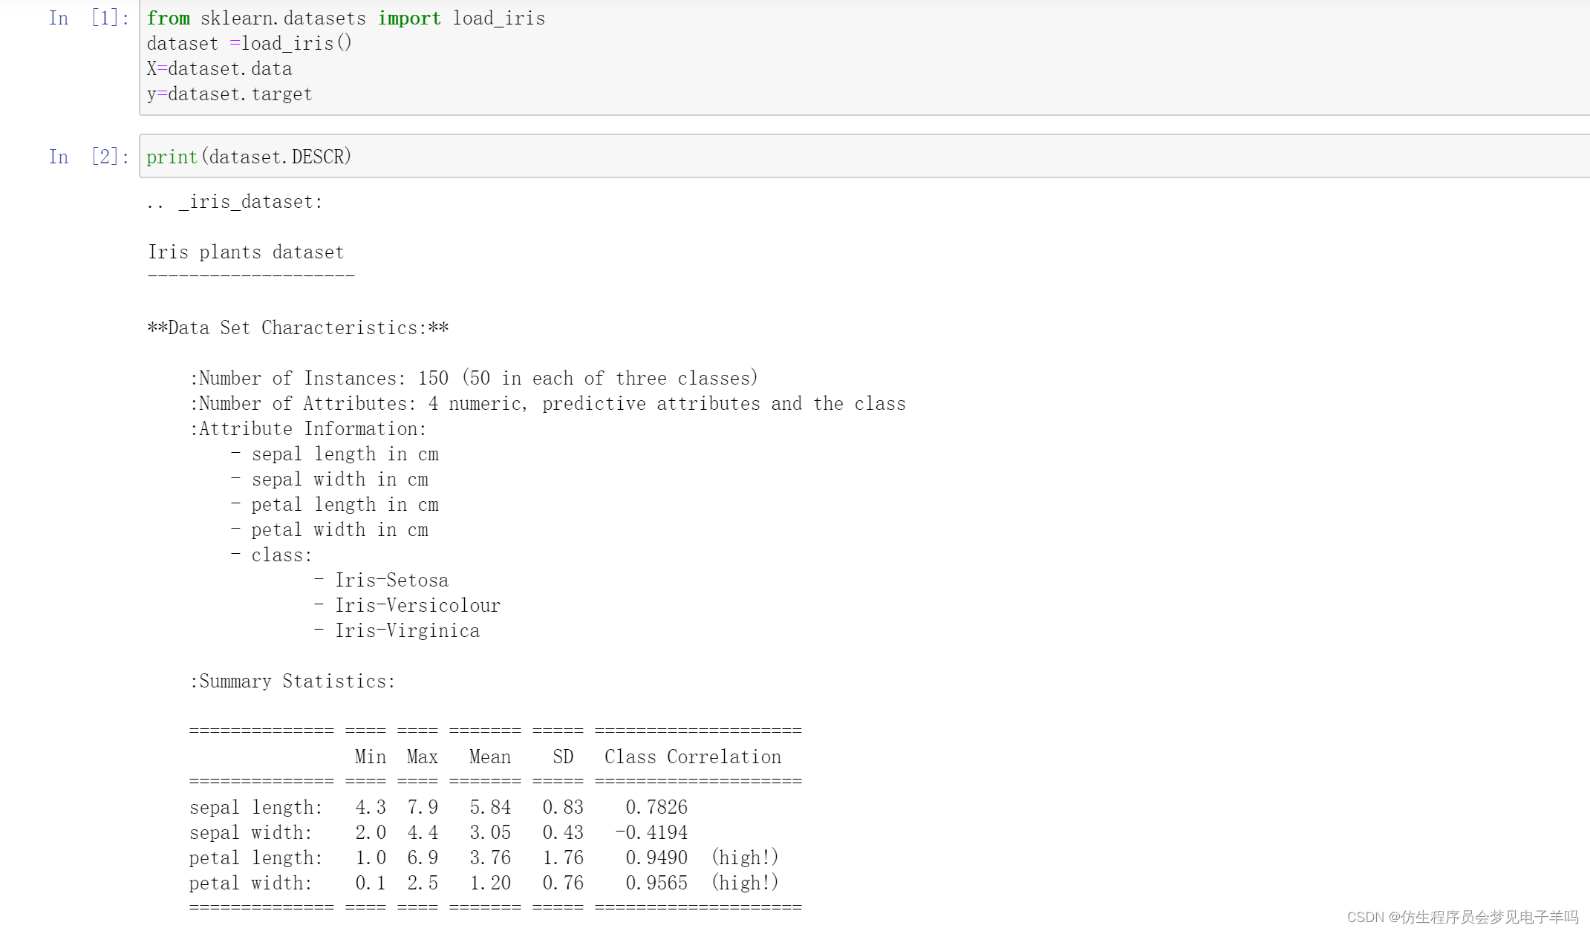Viewport: 1590px width, 931px height.
Task: Click the 'Iris-Versicolour' class name
Action: (x=417, y=606)
